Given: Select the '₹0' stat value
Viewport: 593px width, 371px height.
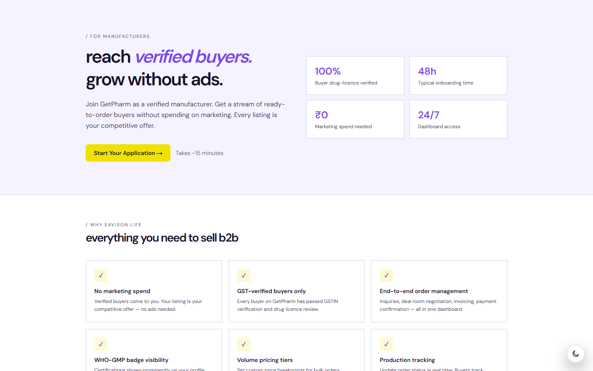Looking at the screenshot, I should tap(322, 115).
